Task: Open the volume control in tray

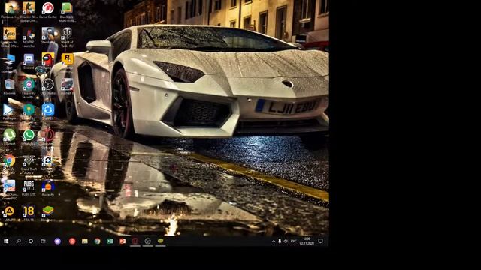Action: point(286,241)
